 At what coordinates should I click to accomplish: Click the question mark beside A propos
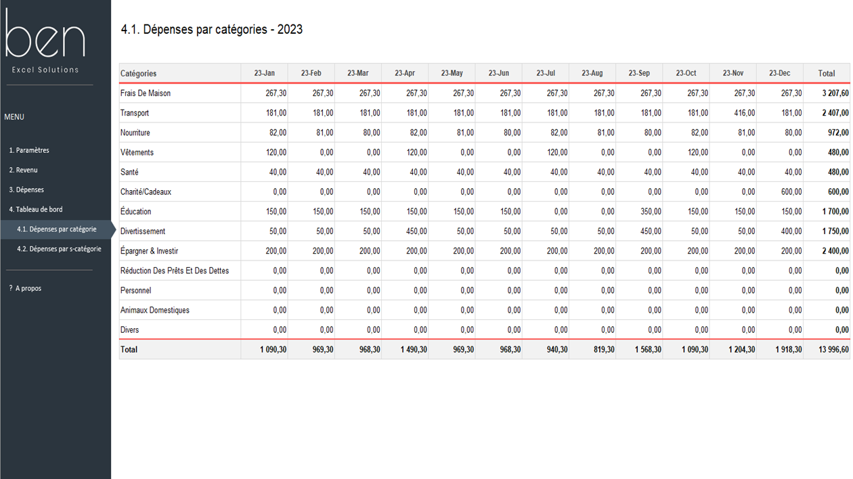point(11,288)
